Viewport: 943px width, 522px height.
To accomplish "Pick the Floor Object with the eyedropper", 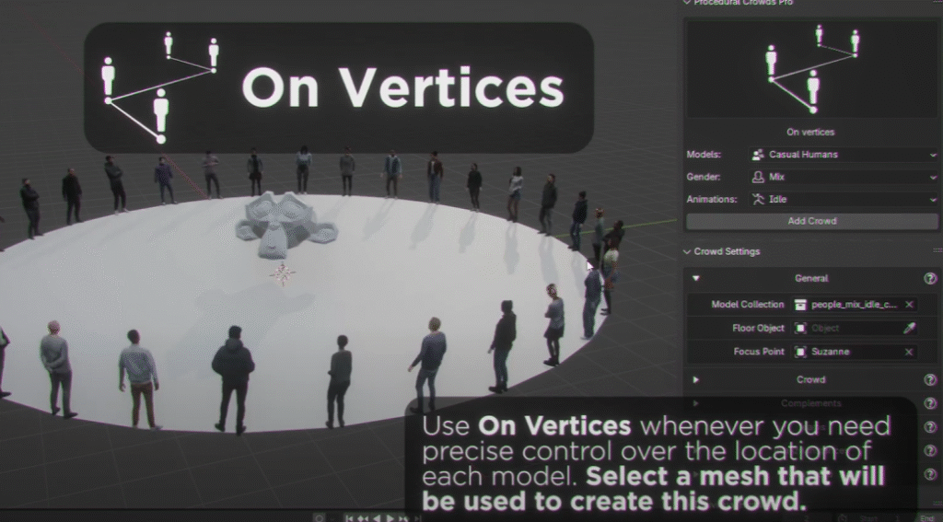I will pos(909,328).
